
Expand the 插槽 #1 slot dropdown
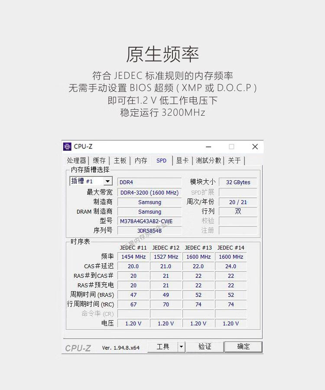click(x=107, y=181)
